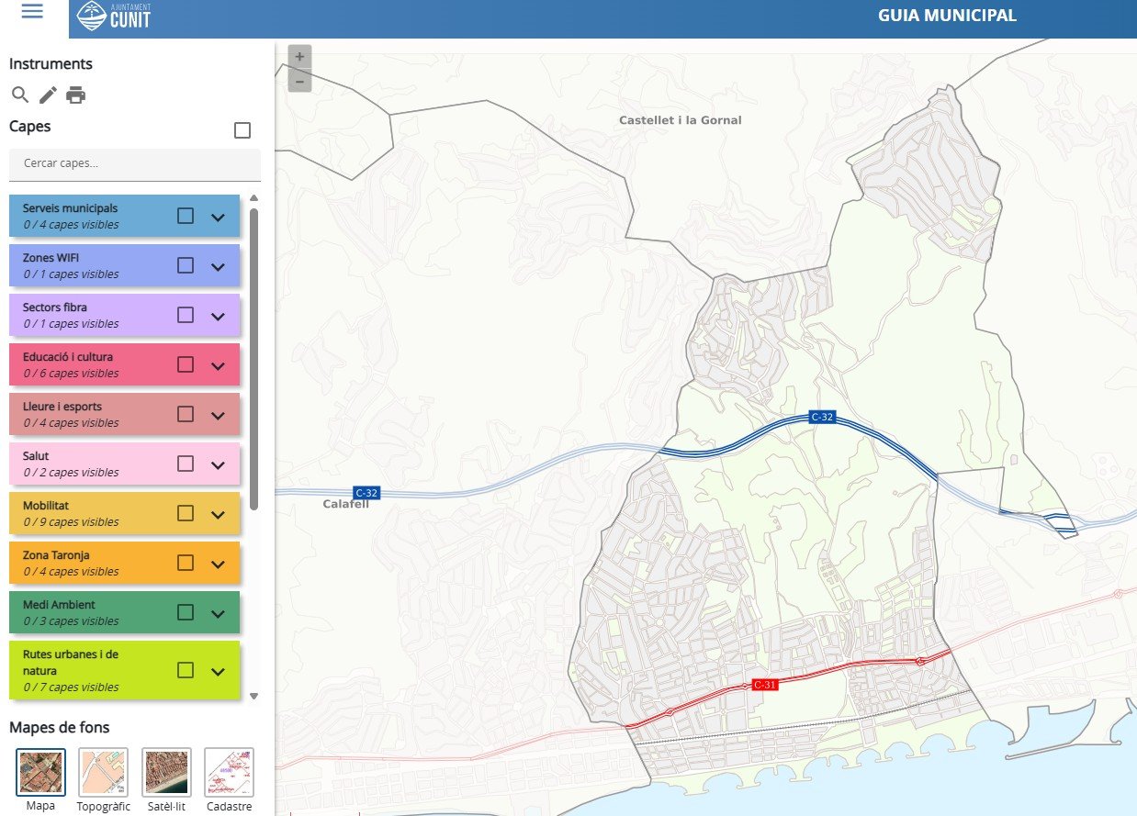Open the hamburger menu
Image resolution: width=1137 pixels, height=816 pixels.
32,12
